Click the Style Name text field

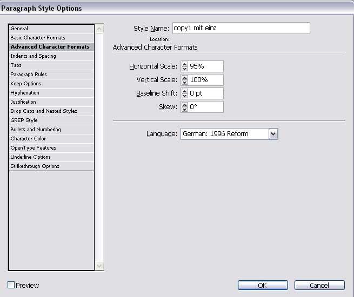pyautogui.click(x=241, y=28)
